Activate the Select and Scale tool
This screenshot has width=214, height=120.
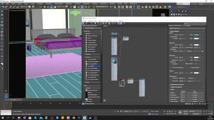coord(52,7)
